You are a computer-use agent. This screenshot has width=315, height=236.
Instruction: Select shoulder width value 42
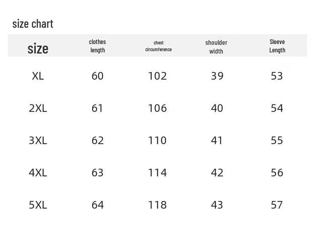(217, 173)
